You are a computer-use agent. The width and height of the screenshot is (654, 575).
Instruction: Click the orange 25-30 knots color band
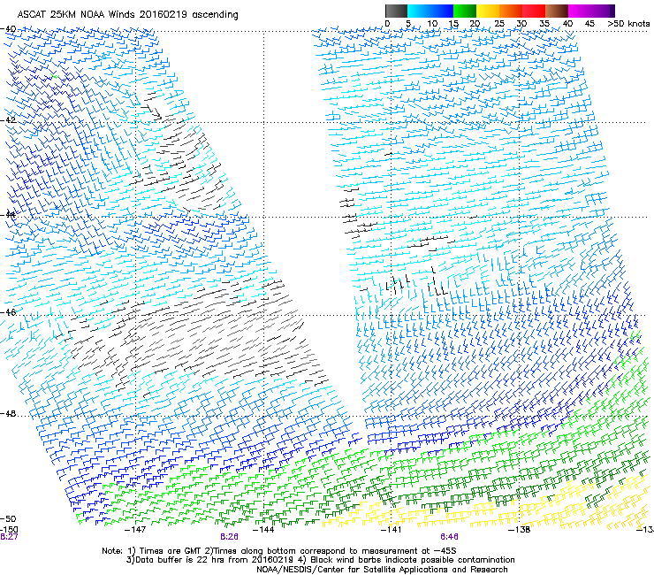click(x=511, y=11)
